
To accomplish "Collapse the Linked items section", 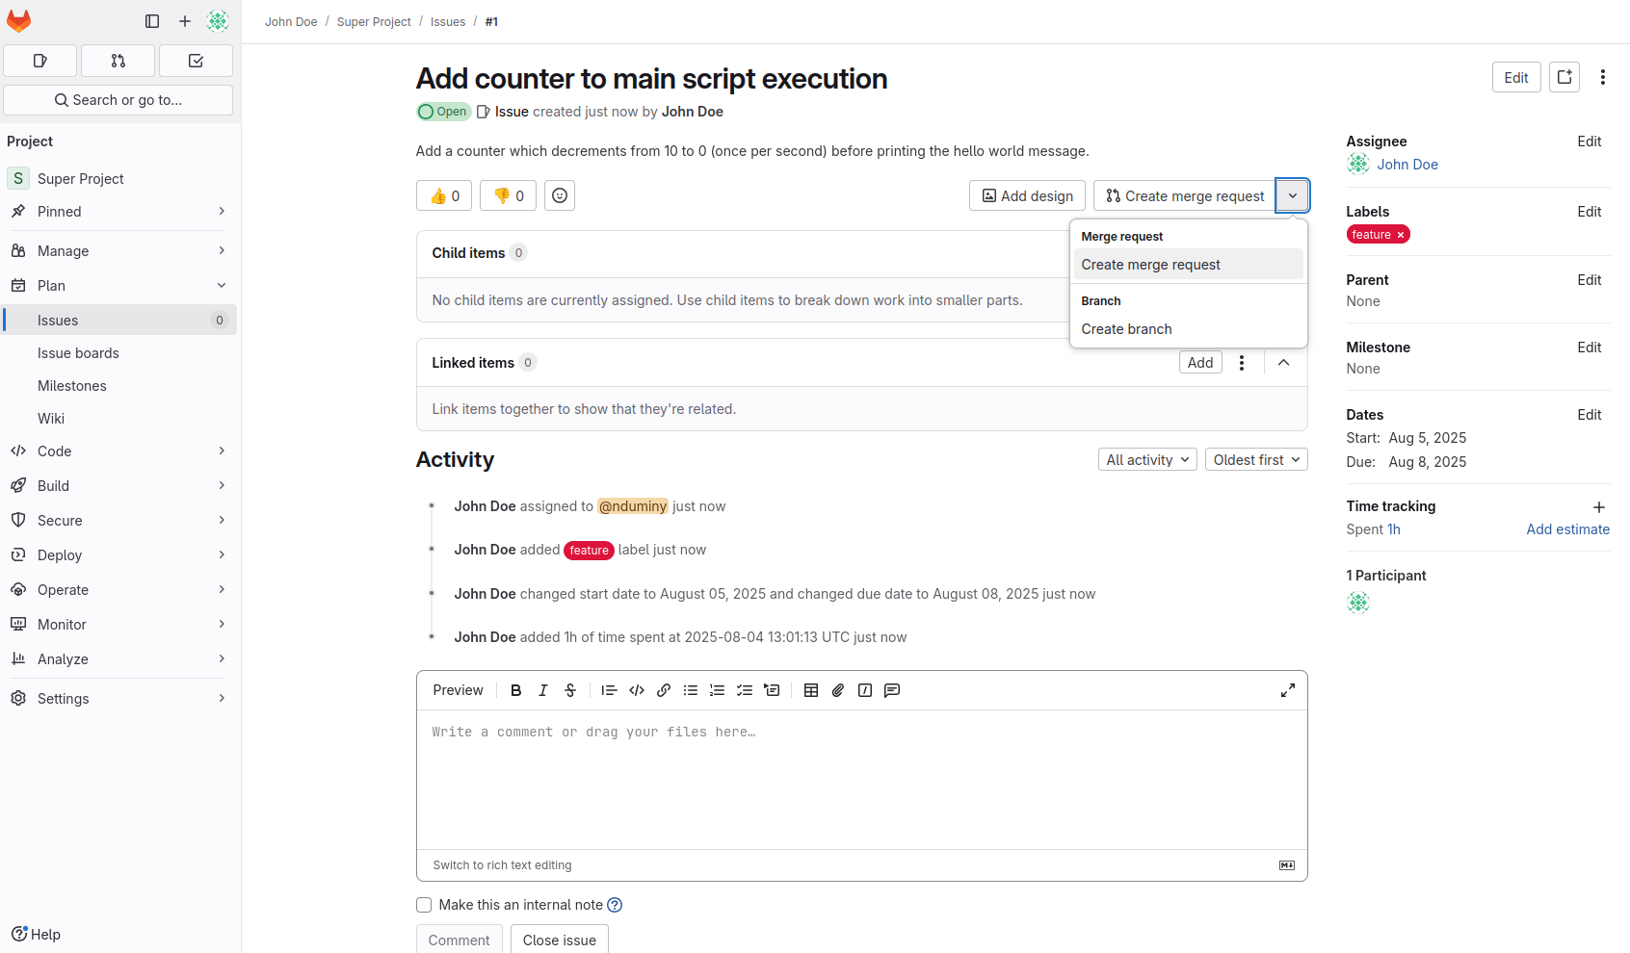I will point(1283,363).
